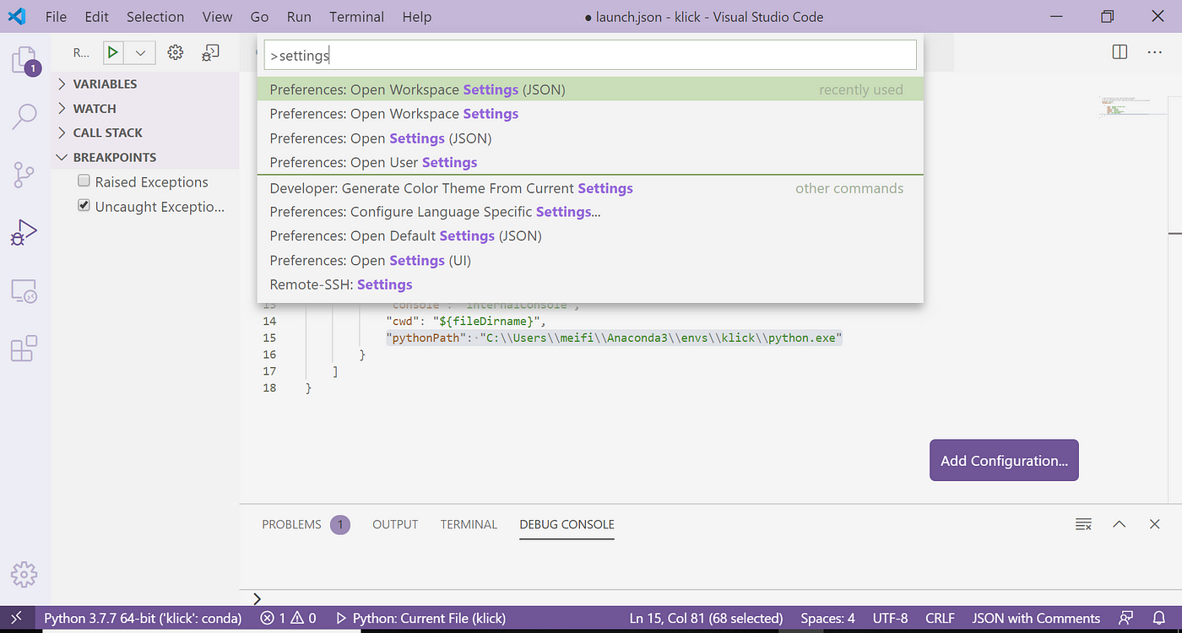The width and height of the screenshot is (1182, 633).
Task: Switch to the DEBUG CONSOLE tab
Action: [x=567, y=524]
